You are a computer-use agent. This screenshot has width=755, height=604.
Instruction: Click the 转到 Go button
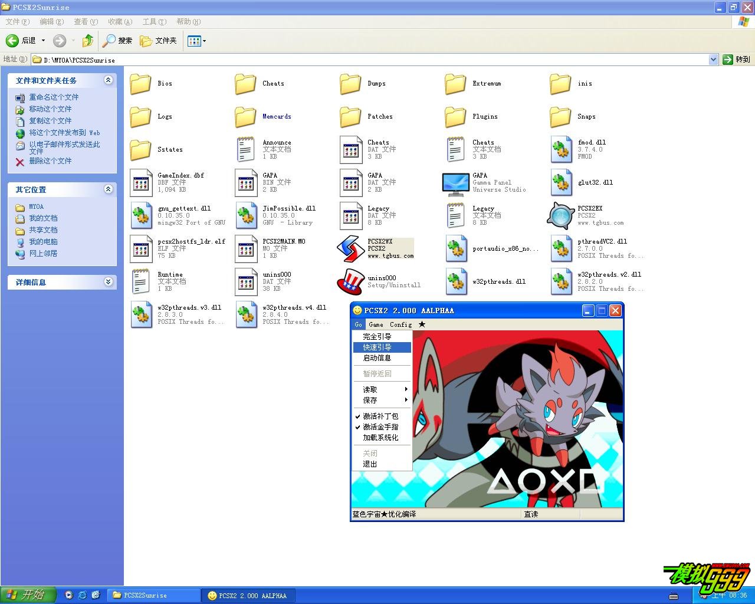[x=736, y=60]
